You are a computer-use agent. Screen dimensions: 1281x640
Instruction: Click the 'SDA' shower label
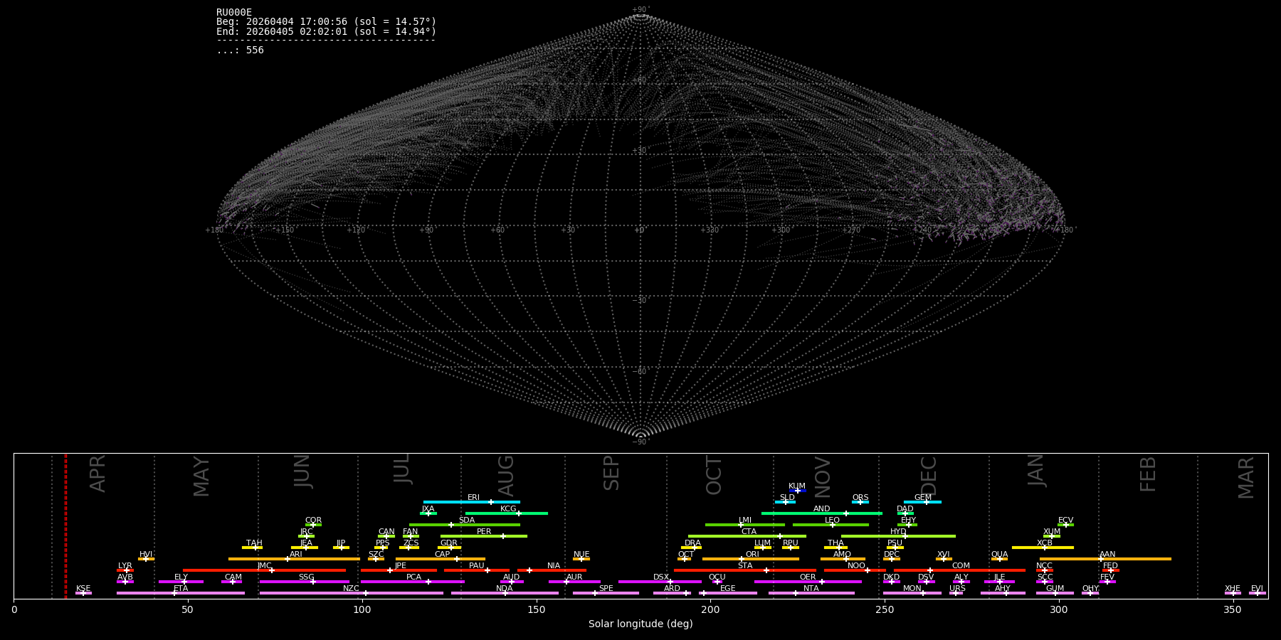[467, 521]
